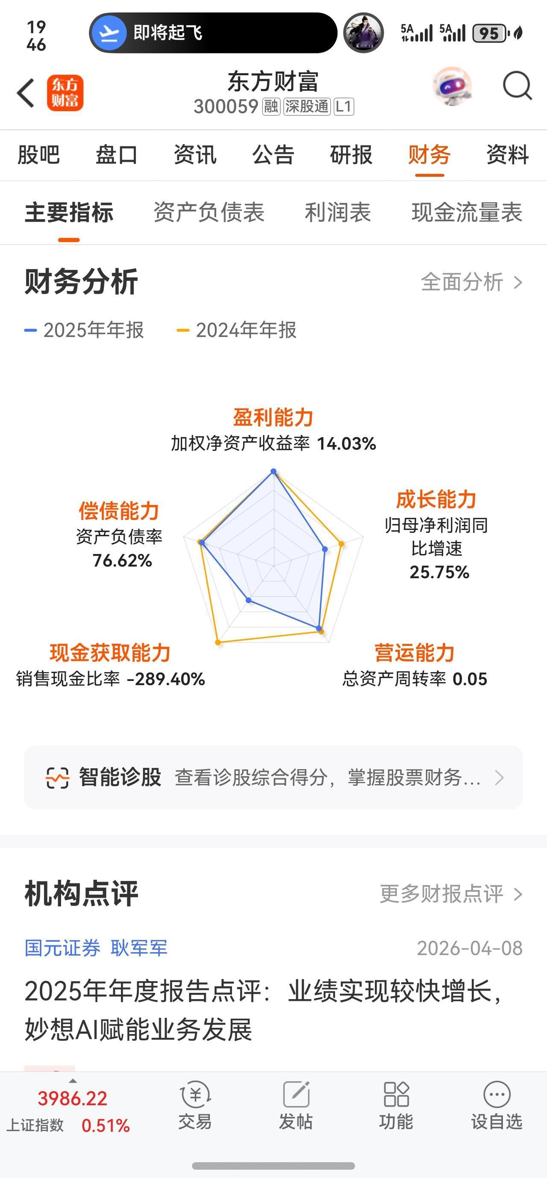Tap the 智能诊股 diagnosis icon
Screen dimensions: 547x1178
58,777
